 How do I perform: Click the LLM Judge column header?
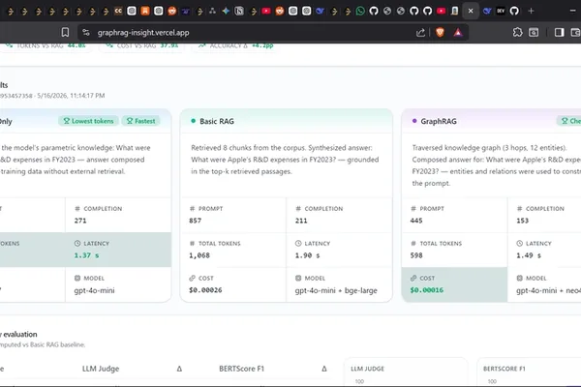tap(101, 369)
